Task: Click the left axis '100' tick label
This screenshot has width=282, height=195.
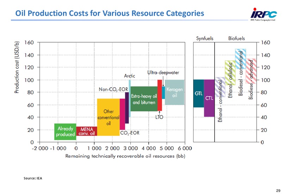Action: click(x=29, y=80)
